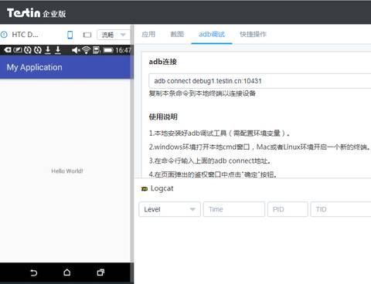Click the device info icon beside HTC D...

tap(4, 35)
